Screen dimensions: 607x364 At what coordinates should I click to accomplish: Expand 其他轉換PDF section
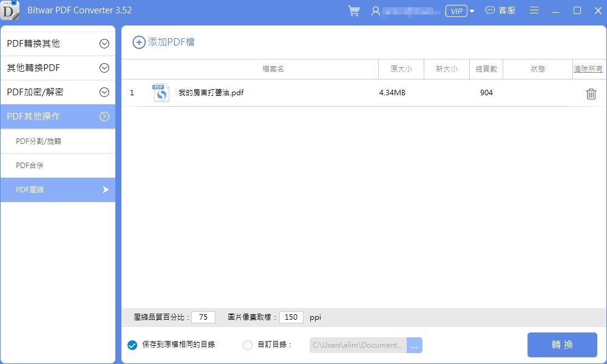click(x=104, y=68)
